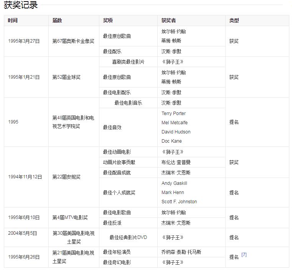Select 最佳经典影片DVD award
This screenshot has height=270, width=292.
(128, 237)
